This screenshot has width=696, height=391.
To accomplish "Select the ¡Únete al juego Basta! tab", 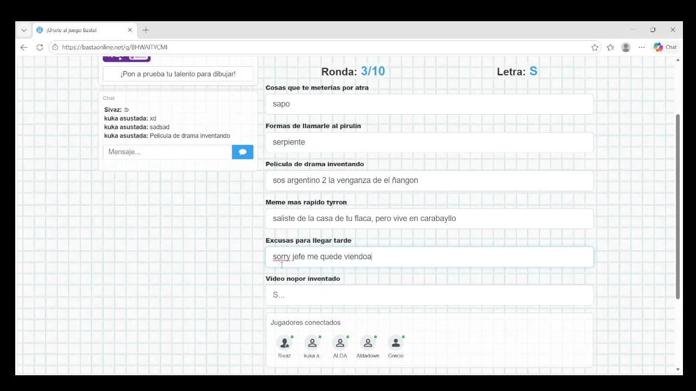I will (x=84, y=30).
